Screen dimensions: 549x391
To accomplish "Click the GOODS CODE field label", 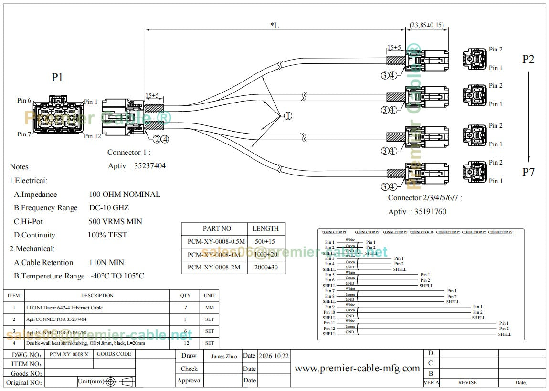I will tap(114, 354).
